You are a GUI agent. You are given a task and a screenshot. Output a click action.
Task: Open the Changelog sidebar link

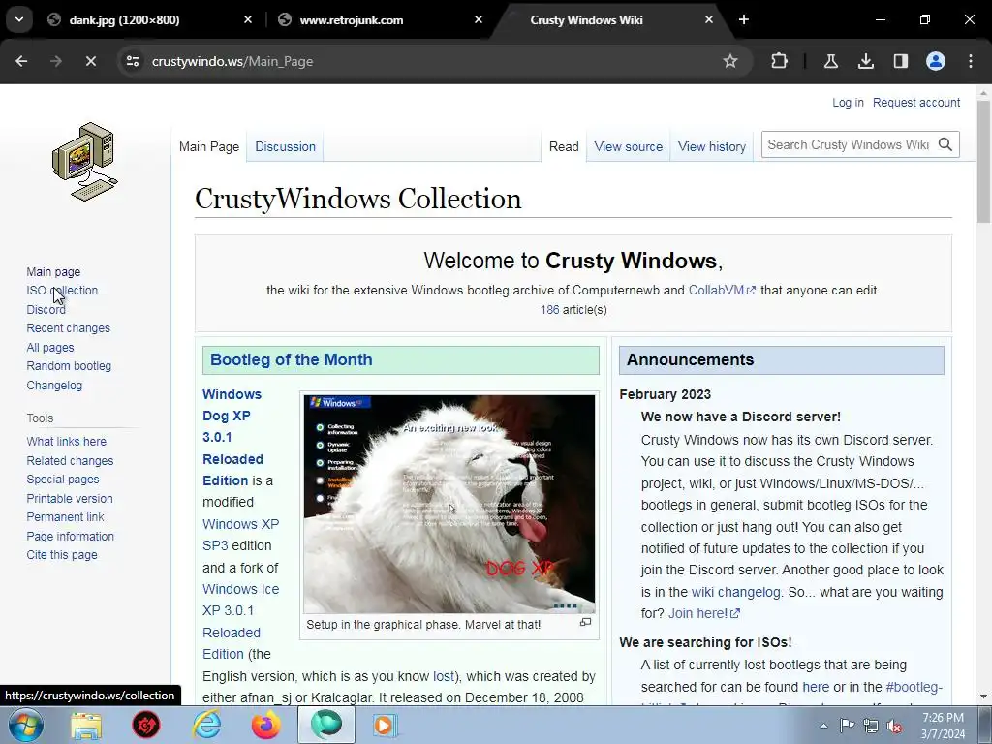(x=54, y=386)
